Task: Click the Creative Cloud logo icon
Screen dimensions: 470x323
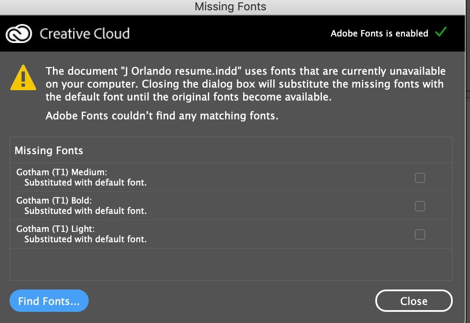Action: (19, 34)
